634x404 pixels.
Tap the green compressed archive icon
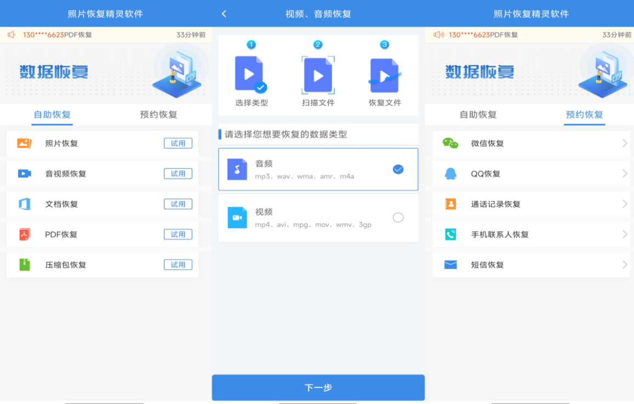[24, 265]
